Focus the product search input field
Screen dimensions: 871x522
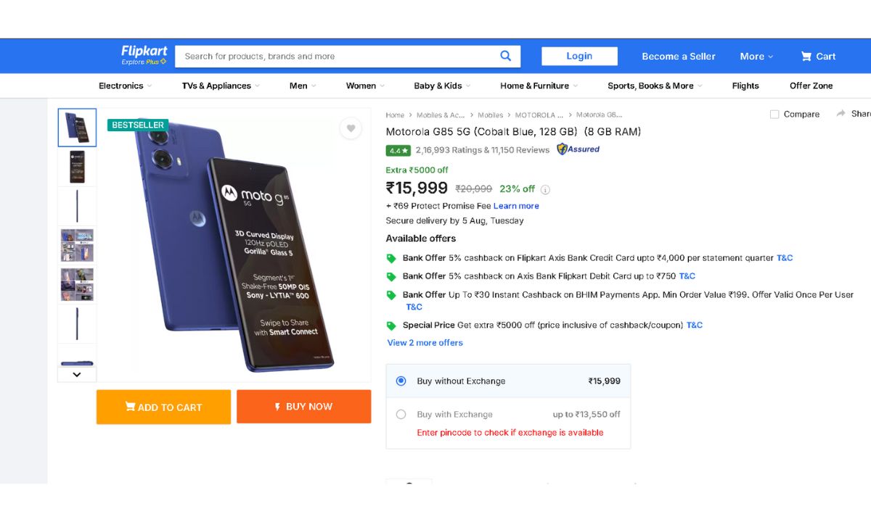pyautogui.click(x=334, y=57)
